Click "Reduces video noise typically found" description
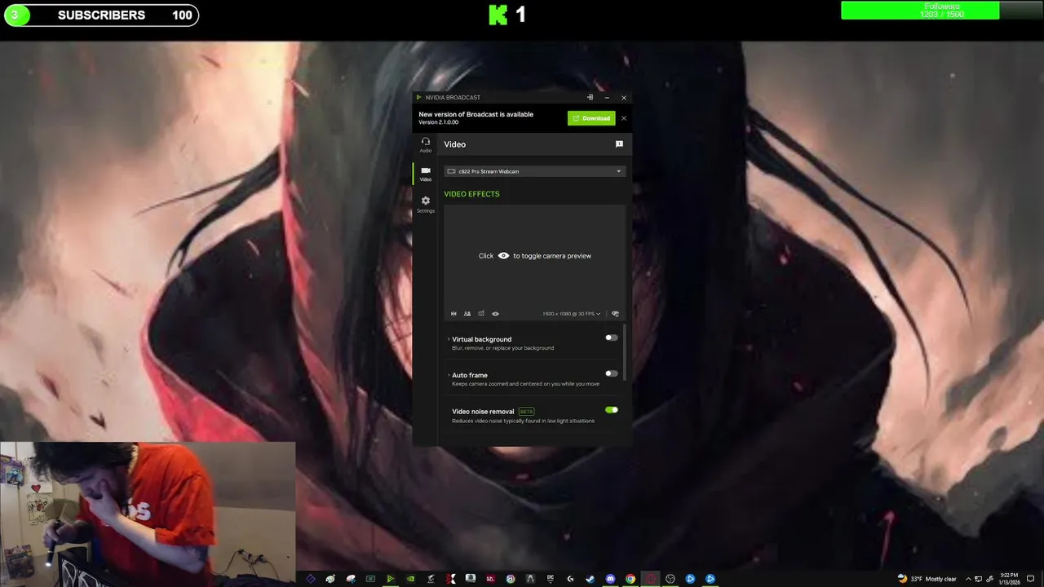 pos(523,421)
